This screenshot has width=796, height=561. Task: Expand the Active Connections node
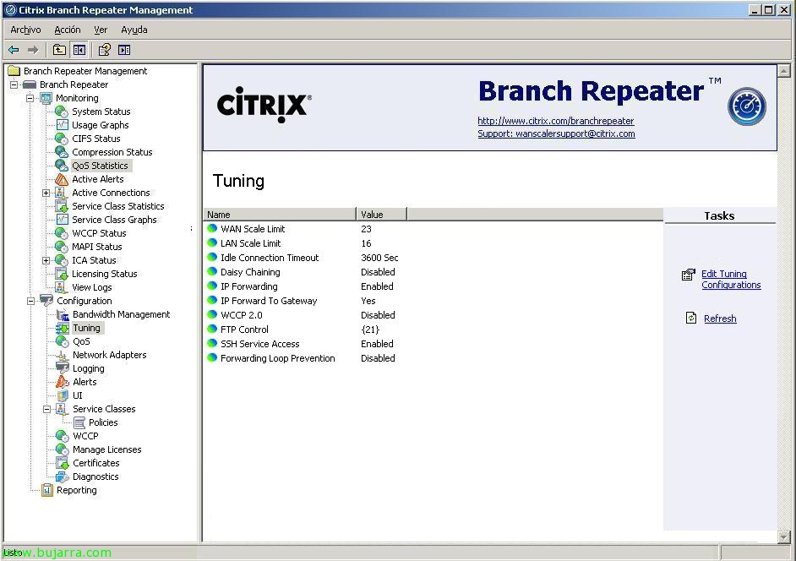[x=46, y=193]
